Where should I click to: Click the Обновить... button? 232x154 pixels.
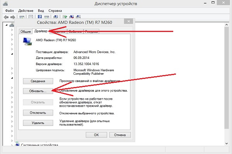click(38, 91)
